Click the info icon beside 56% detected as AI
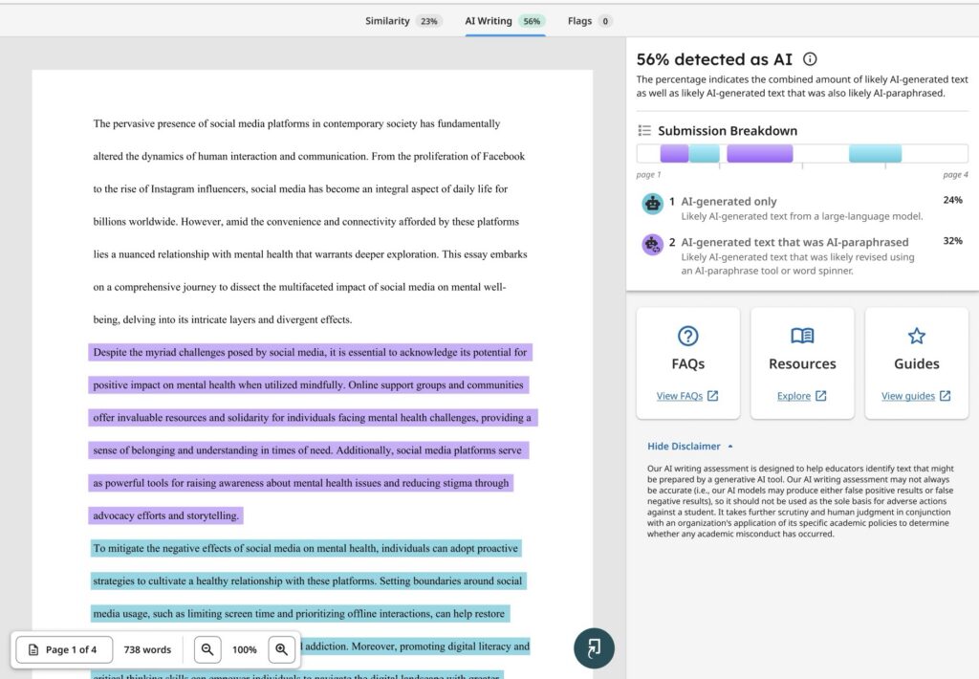Screen dimensions: 979x679 [810, 58]
